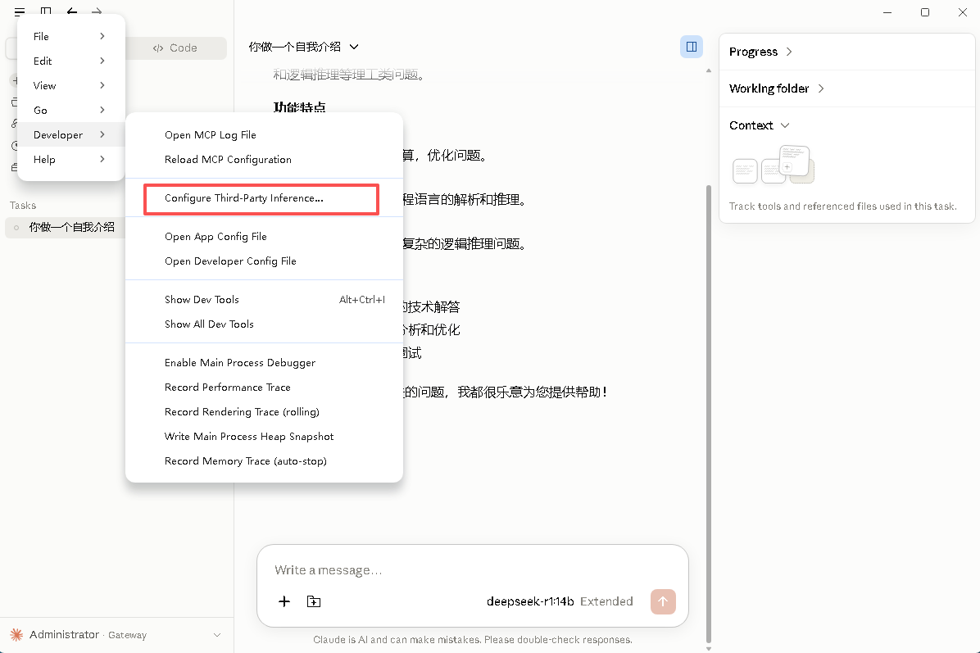Choose Configure Third-Party Inference
Screen dimensions: 980x653
click(264, 198)
